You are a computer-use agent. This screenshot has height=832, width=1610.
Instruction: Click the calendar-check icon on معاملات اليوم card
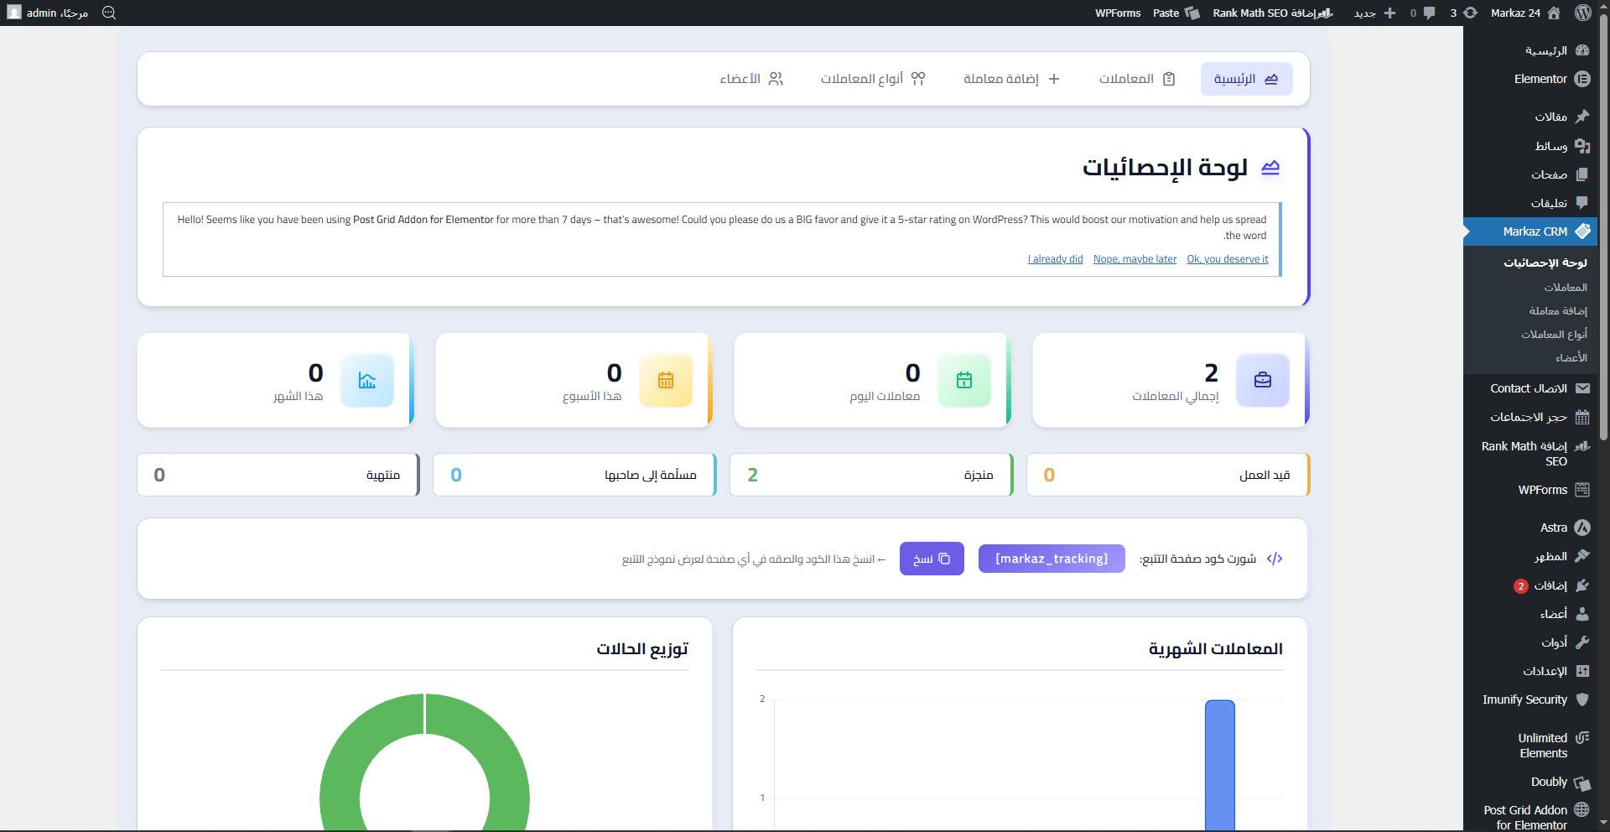(x=964, y=380)
